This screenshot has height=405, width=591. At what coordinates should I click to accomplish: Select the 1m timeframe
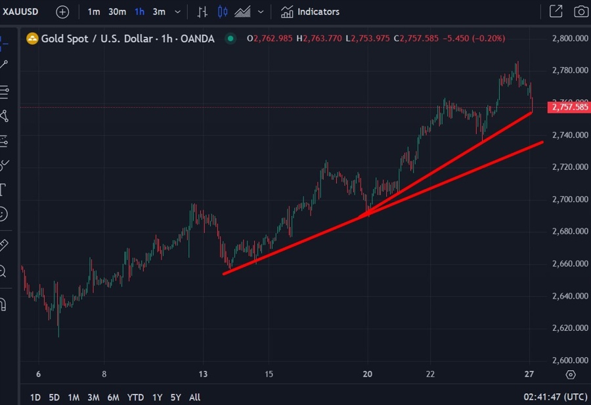[93, 12]
